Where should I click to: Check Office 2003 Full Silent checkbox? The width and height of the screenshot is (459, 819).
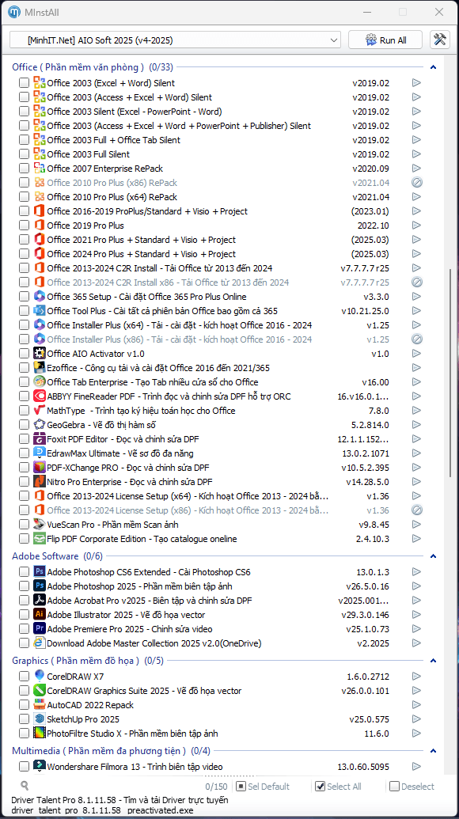tap(24, 154)
